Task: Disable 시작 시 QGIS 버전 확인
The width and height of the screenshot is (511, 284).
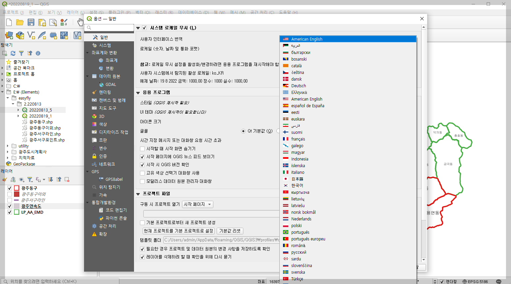Action: click(142, 165)
